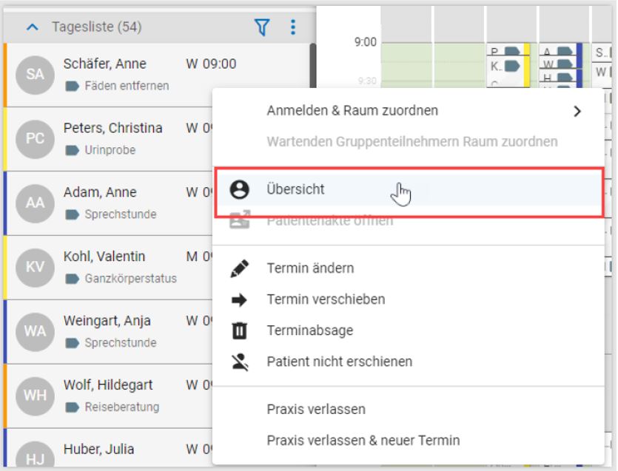The image size is (618, 471).
Task: Select Praxis verlassen from the context menu
Action: [x=316, y=409]
